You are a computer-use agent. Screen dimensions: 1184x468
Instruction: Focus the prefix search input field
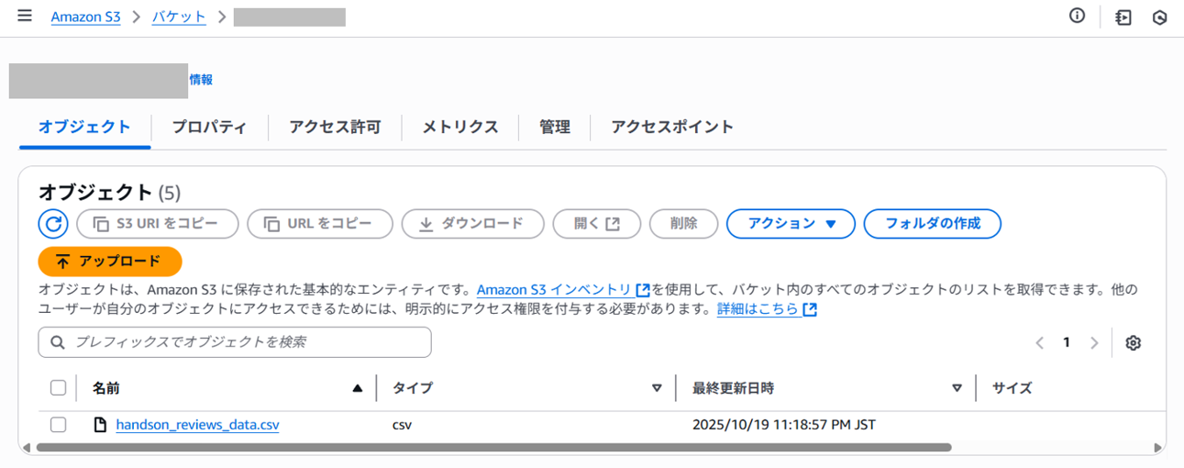[235, 342]
